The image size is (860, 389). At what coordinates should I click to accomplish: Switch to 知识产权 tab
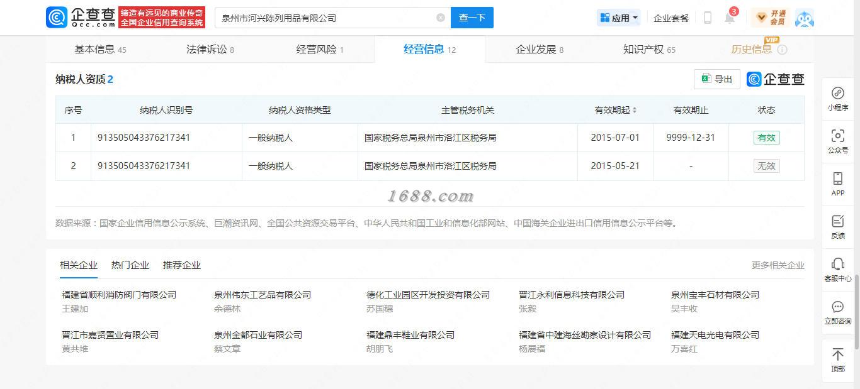pyautogui.click(x=649, y=49)
